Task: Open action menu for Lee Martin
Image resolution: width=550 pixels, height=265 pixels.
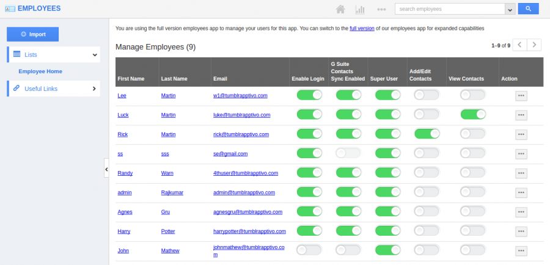Action: [521, 96]
